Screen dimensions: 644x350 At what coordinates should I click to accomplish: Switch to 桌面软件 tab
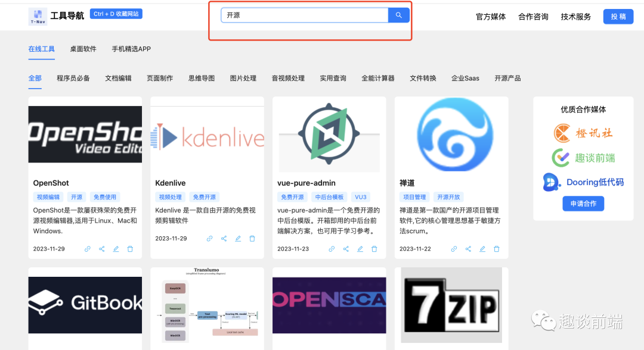83,49
